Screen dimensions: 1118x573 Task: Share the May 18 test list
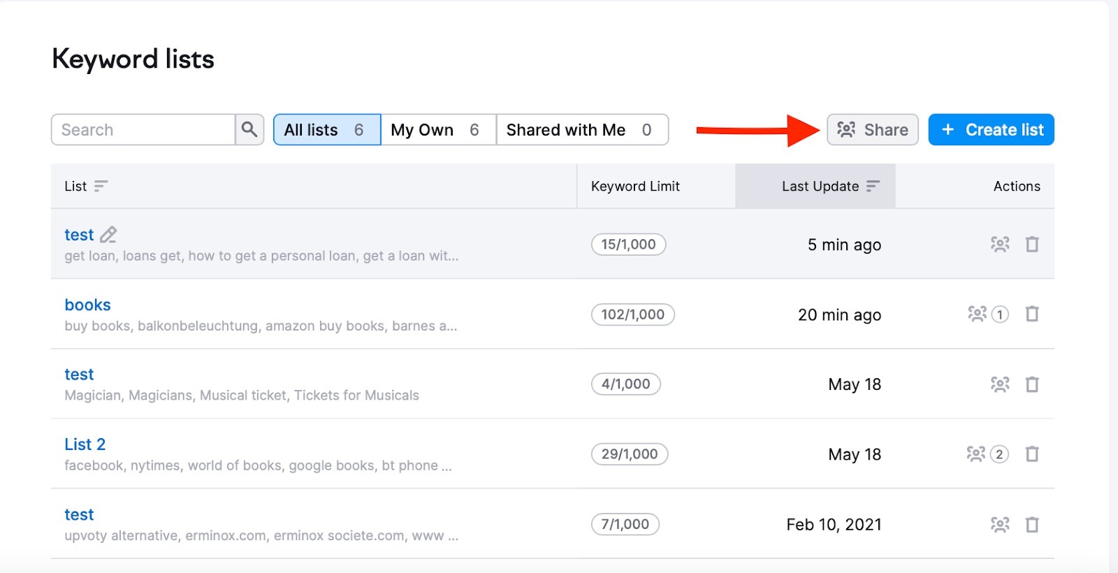click(x=1000, y=384)
